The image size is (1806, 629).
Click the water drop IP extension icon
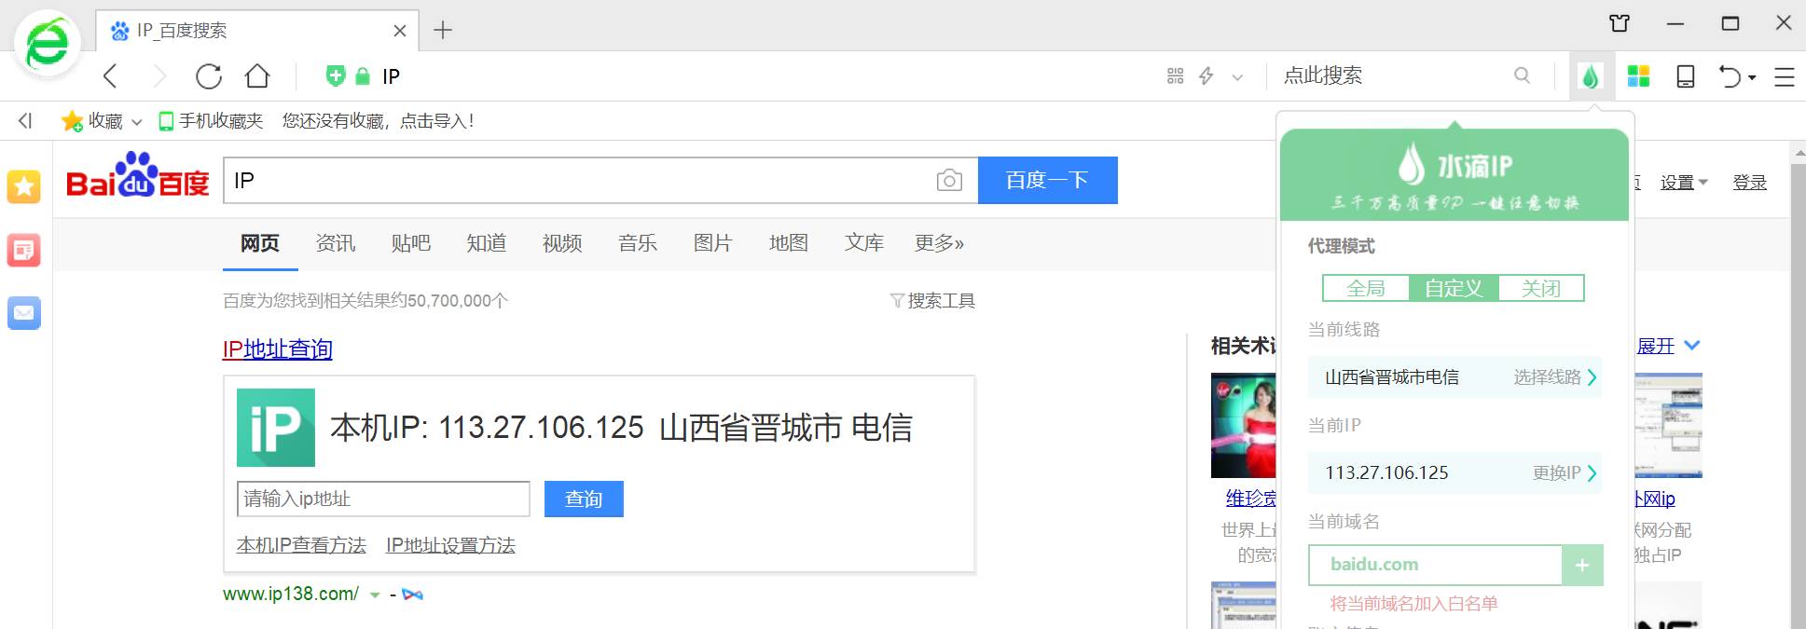pos(1591,76)
